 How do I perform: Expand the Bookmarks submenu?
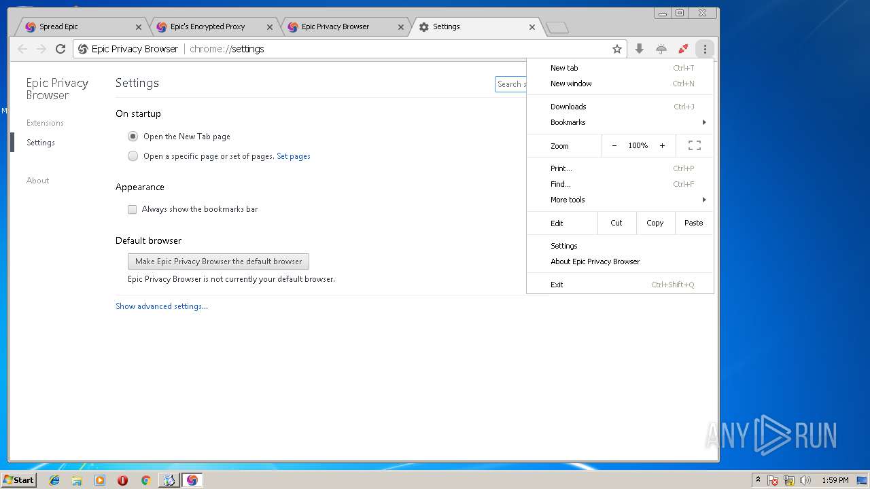coord(620,122)
